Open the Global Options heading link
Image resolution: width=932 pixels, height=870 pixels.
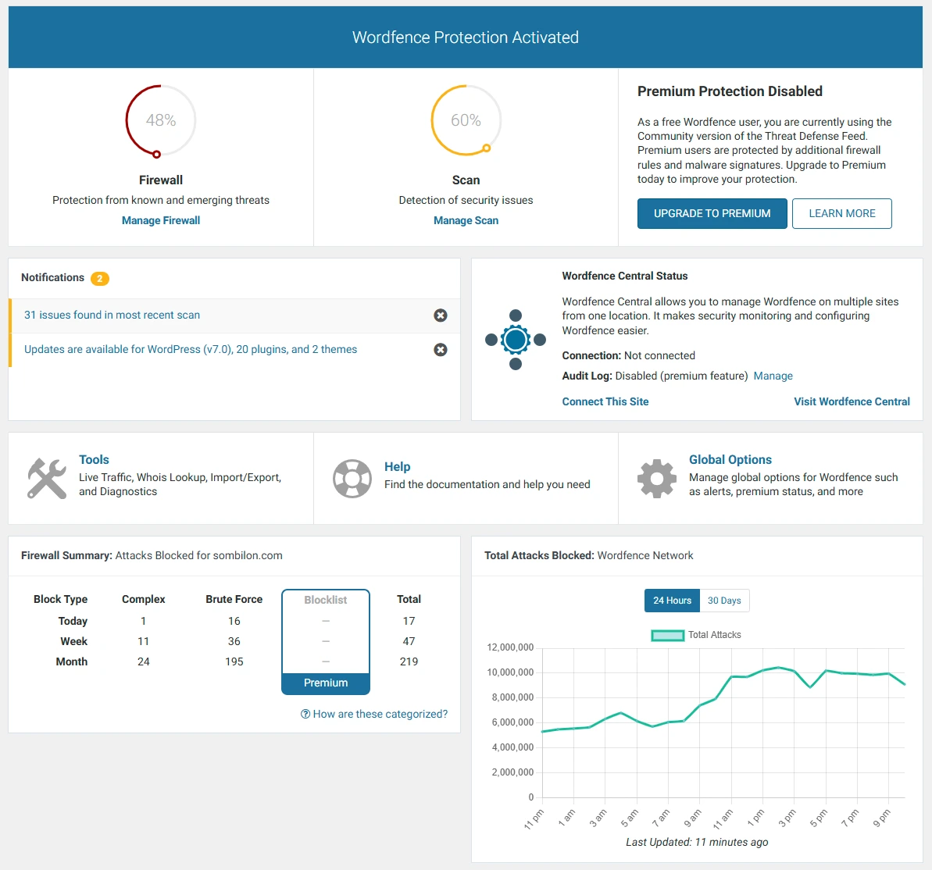click(x=730, y=460)
